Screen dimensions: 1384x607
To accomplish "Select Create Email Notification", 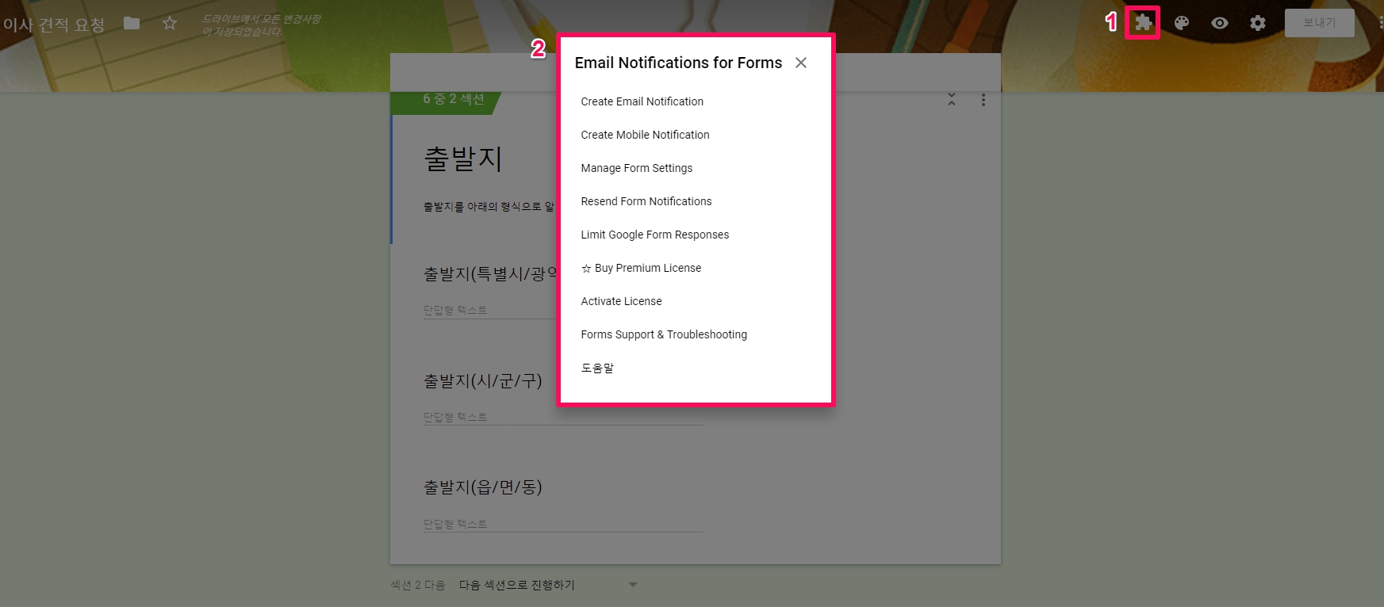I will (642, 101).
